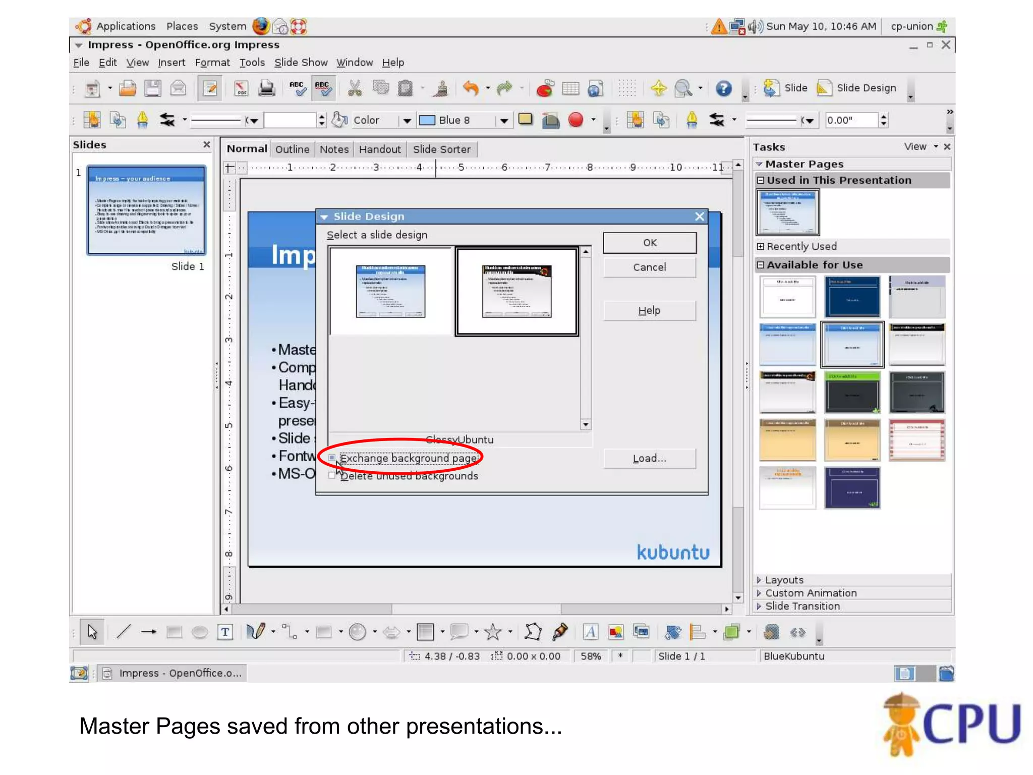Open the Applications system menu
This screenshot has width=1033, height=775.
coord(126,26)
